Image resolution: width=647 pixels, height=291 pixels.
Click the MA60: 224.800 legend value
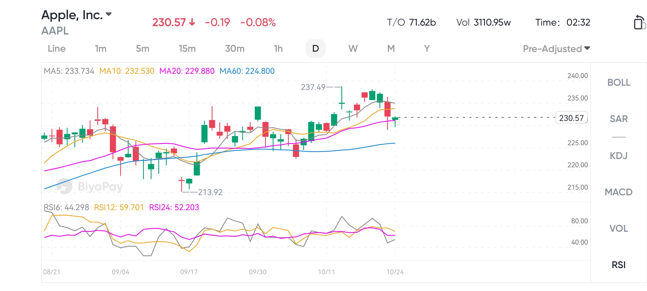(247, 71)
